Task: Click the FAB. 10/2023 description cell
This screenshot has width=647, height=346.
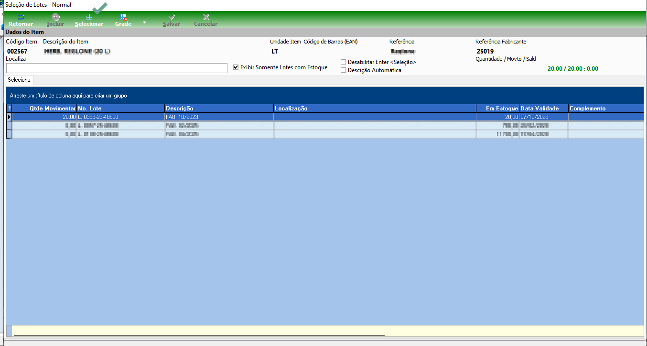Action: (219, 117)
